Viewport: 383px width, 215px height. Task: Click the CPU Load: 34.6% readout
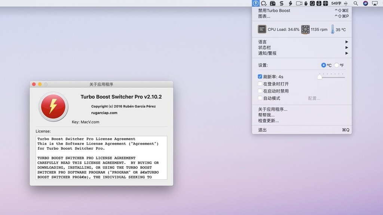(284, 29)
